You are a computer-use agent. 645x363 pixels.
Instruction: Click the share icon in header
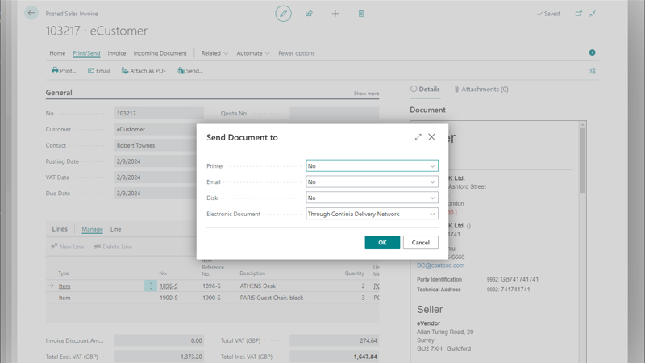[x=309, y=14]
